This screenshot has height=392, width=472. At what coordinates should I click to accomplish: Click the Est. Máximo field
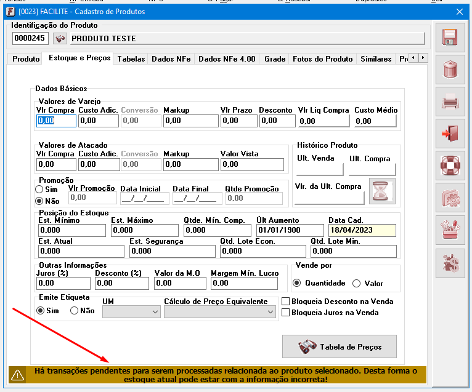point(145,230)
